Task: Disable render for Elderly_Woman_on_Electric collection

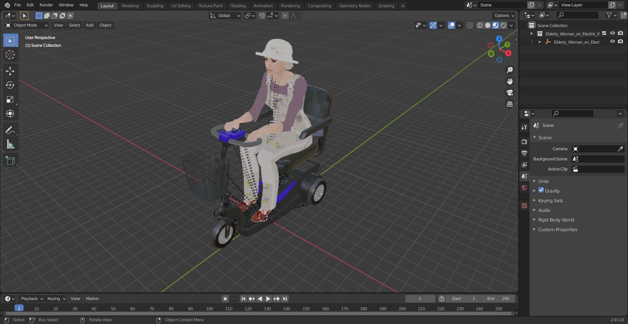Action: coord(621,33)
